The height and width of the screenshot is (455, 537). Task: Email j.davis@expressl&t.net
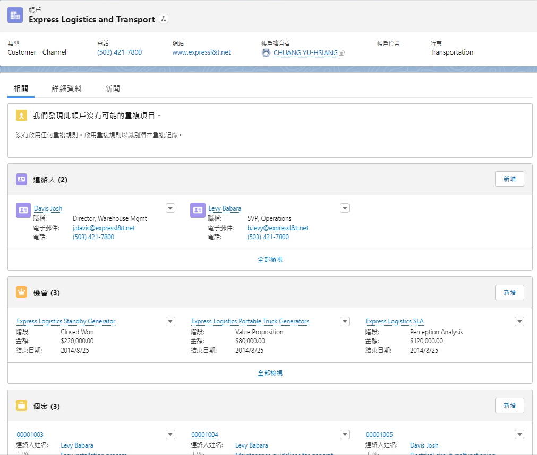(x=104, y=228)
